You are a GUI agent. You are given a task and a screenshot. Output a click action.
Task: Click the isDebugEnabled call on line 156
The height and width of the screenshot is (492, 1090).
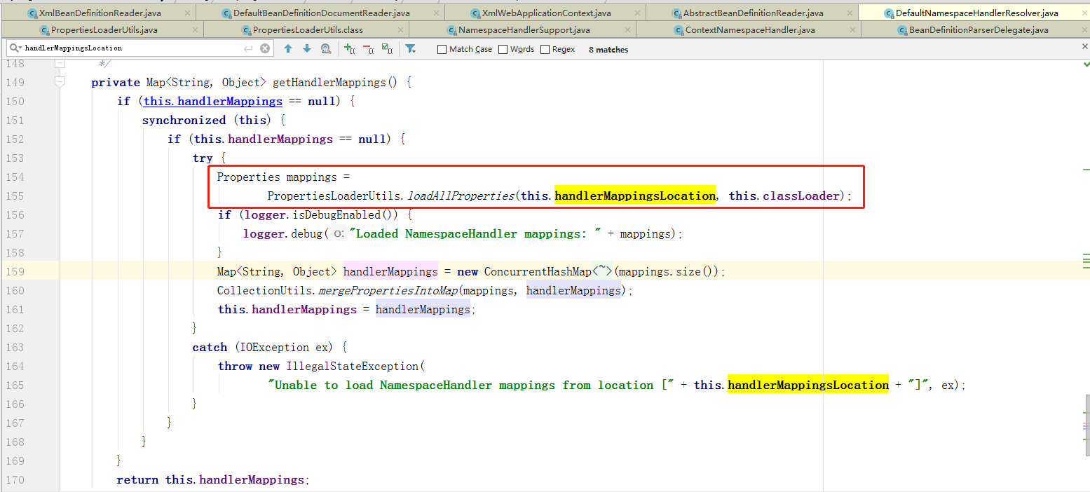point(337,214)
